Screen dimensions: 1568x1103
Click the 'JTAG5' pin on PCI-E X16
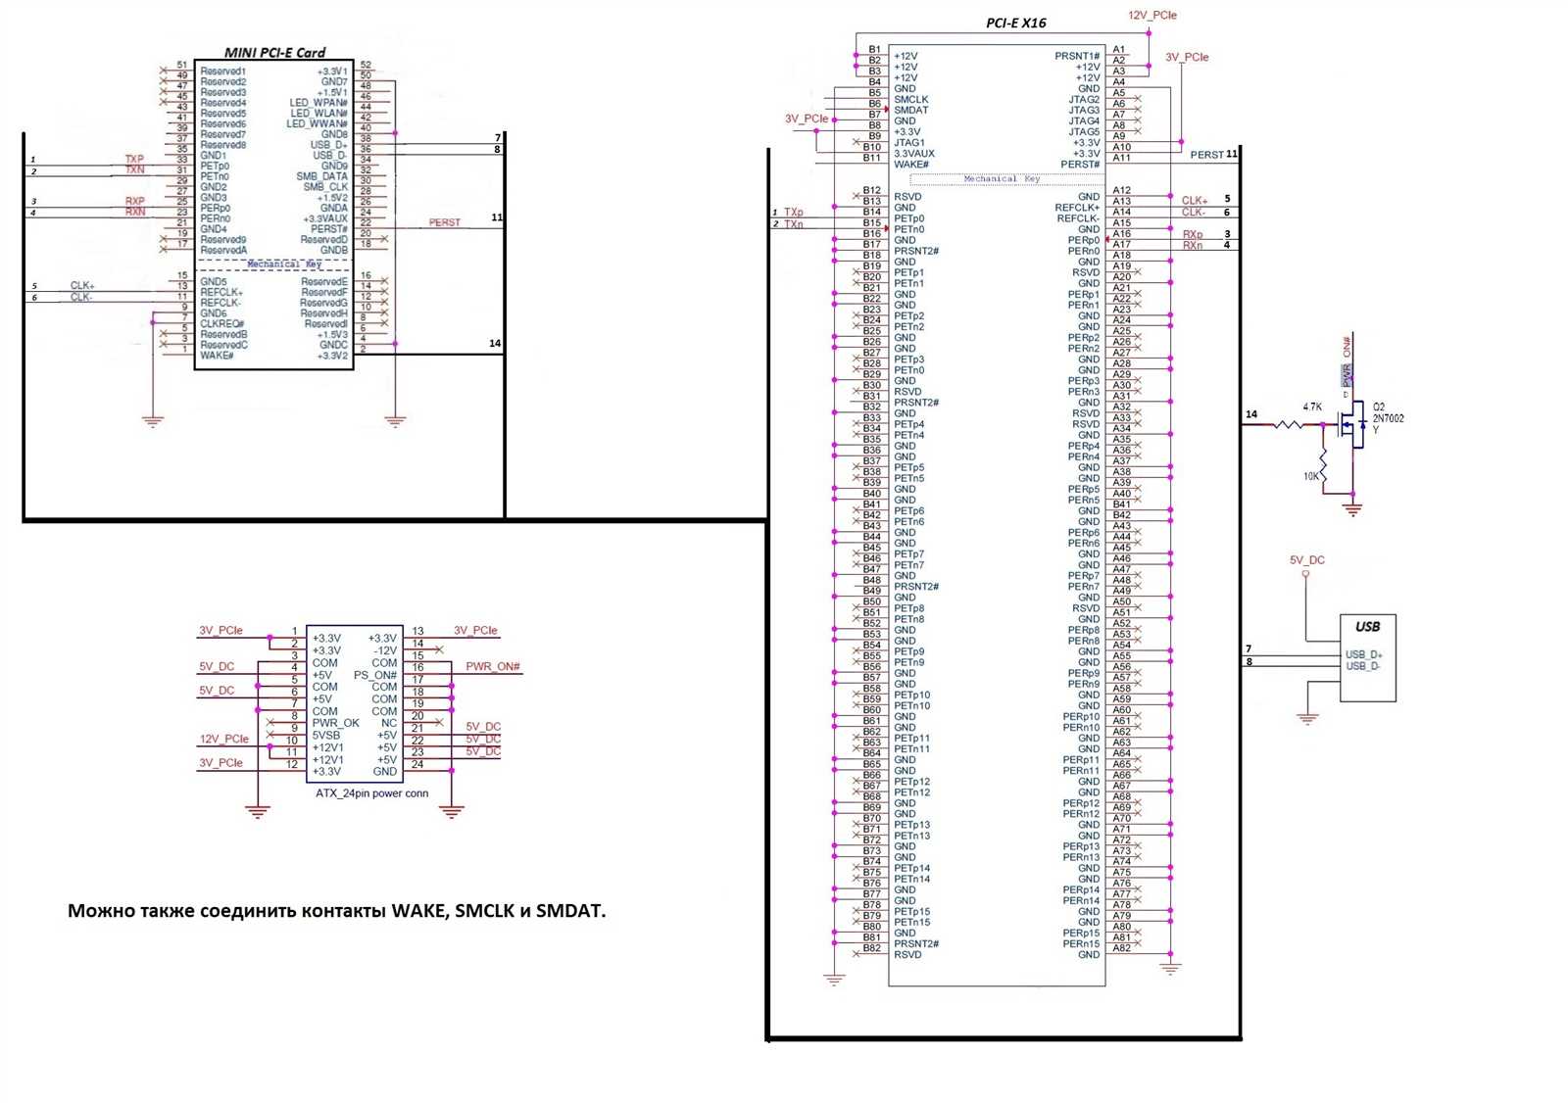click(x=1084, y=132)
